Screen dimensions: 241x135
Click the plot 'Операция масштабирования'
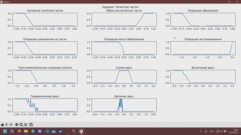(x=124, y=48)
